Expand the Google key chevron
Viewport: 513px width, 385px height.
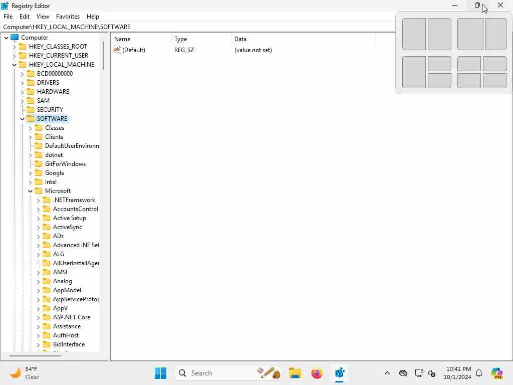point(30,173)
